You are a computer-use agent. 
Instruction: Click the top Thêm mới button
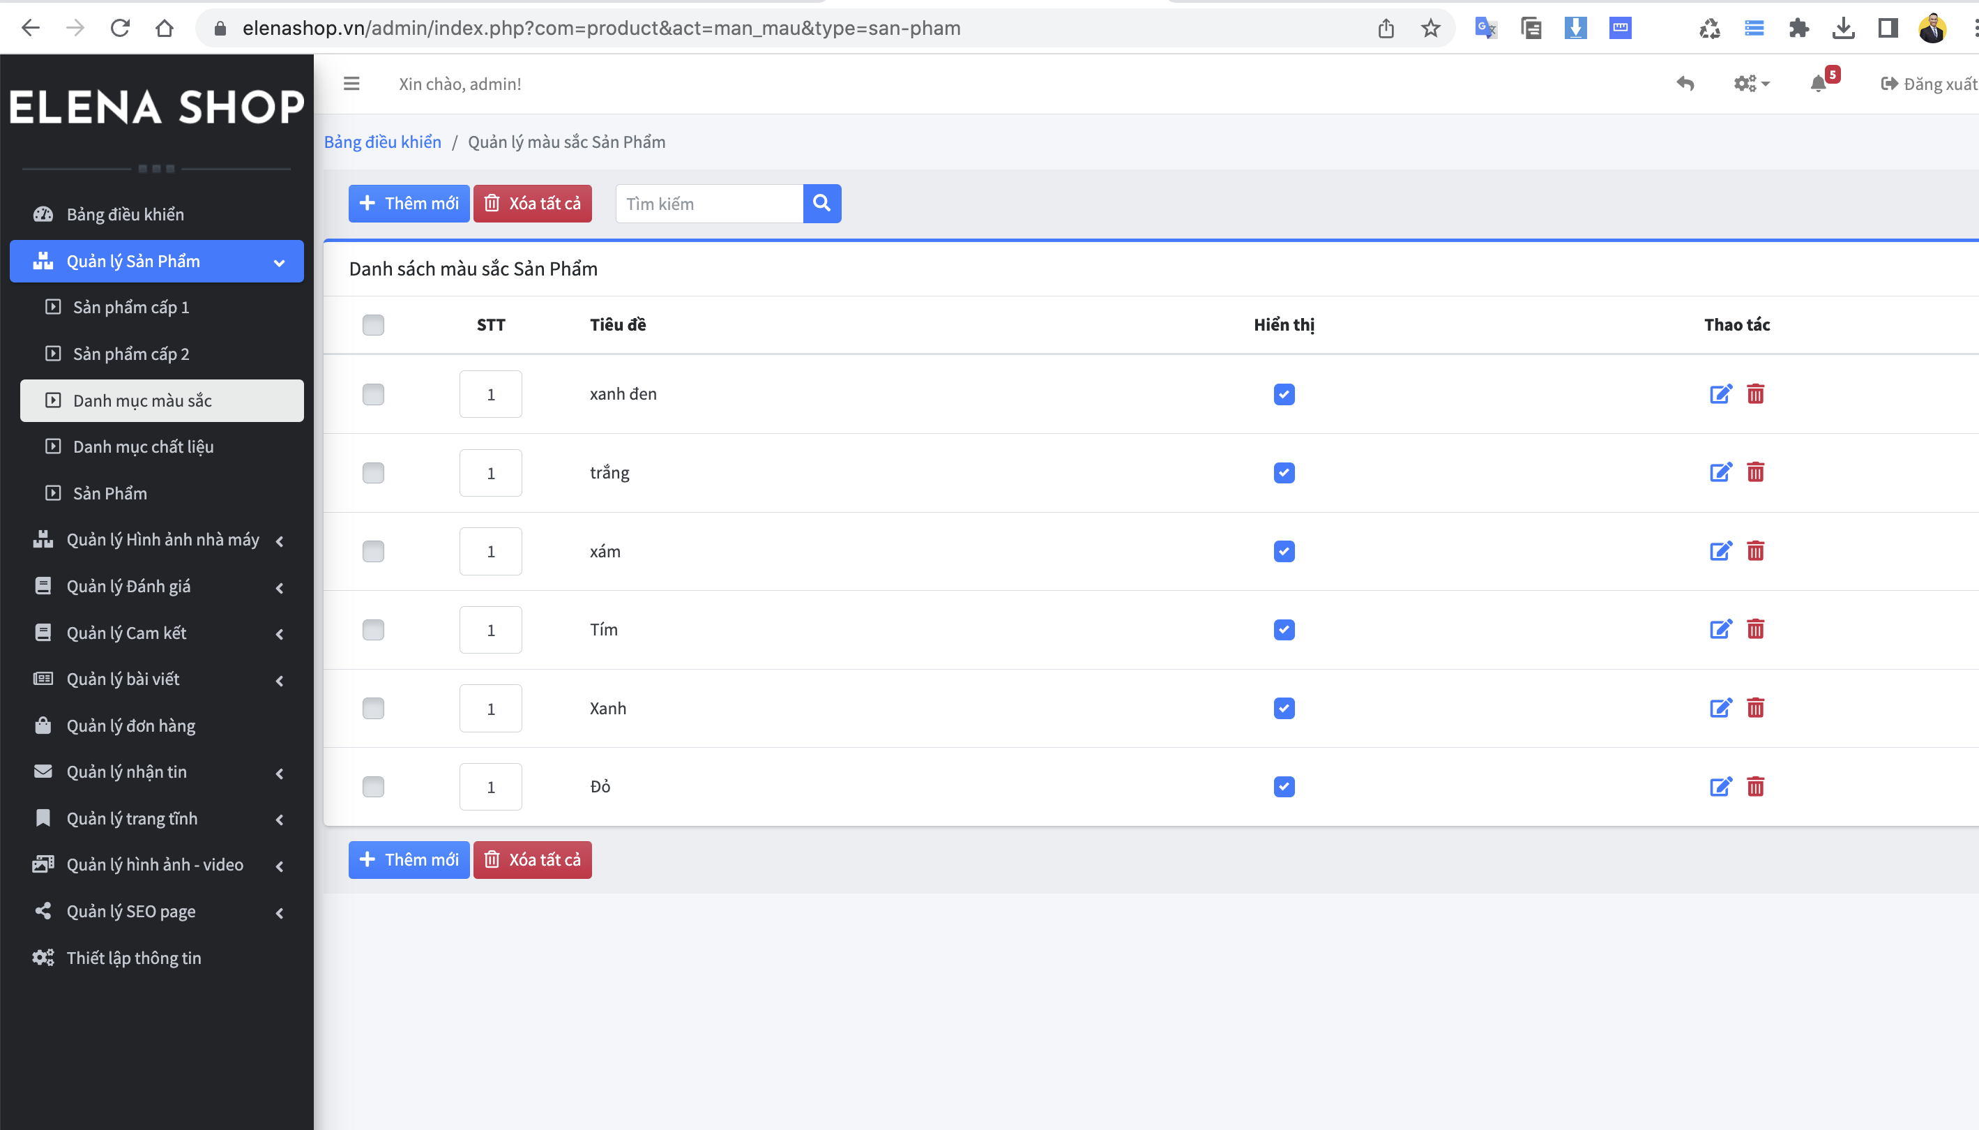pyautogui.click(x=409, y=204)
